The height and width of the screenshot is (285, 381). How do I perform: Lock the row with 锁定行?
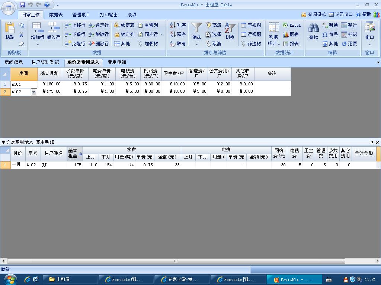click(x=98, y=25)
